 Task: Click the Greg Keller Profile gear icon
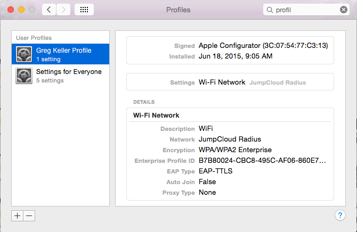[24, 54]
